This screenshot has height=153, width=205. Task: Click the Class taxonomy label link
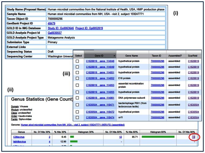click(x=14, y=113)
